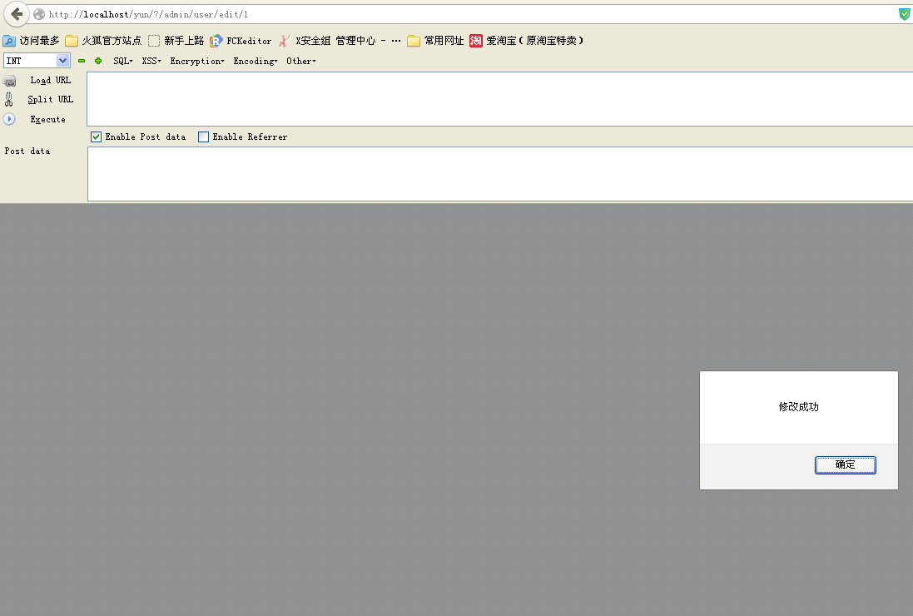The width and height of the screenshot is (913, 616).
Task: Open the 火狐官方站点 bookmark folder
Action: (x=103, y=41)
